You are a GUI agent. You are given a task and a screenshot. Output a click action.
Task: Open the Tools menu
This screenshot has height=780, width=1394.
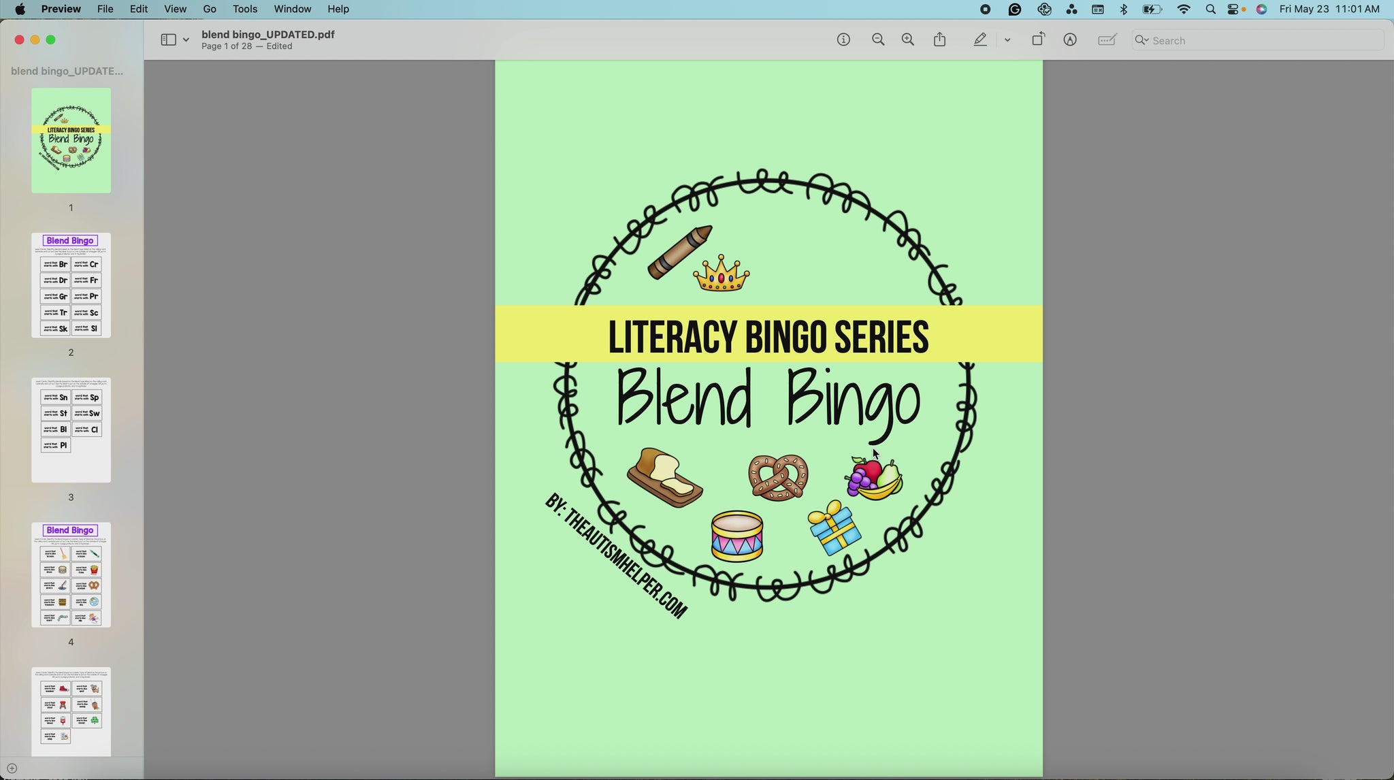(244, 10)
